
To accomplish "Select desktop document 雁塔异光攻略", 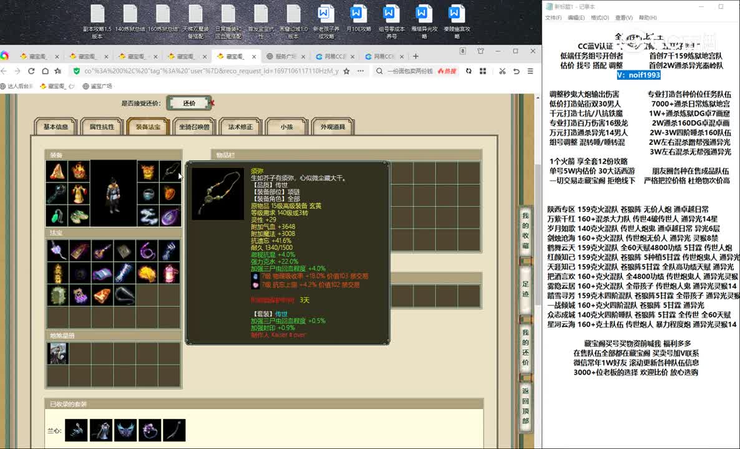I will pyautogui.click(x=424, y=22).
